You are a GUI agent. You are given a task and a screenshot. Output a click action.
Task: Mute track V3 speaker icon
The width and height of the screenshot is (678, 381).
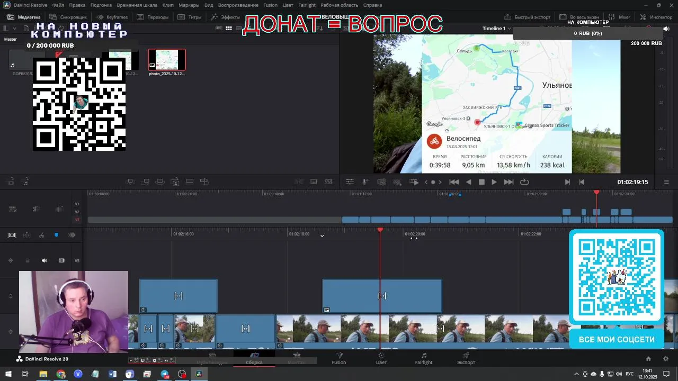click(x=44, y=260)
